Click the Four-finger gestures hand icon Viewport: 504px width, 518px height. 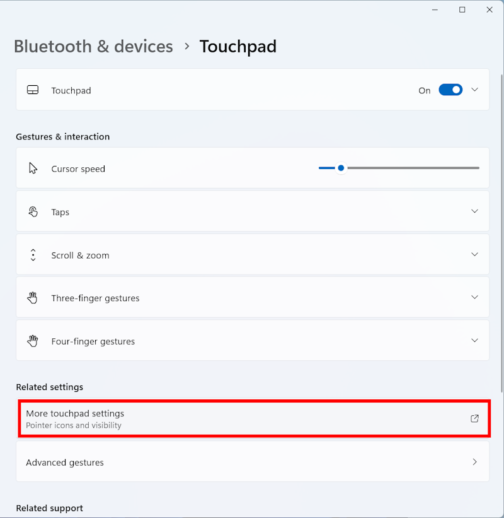pyautogui.click(x=33, y=341)
